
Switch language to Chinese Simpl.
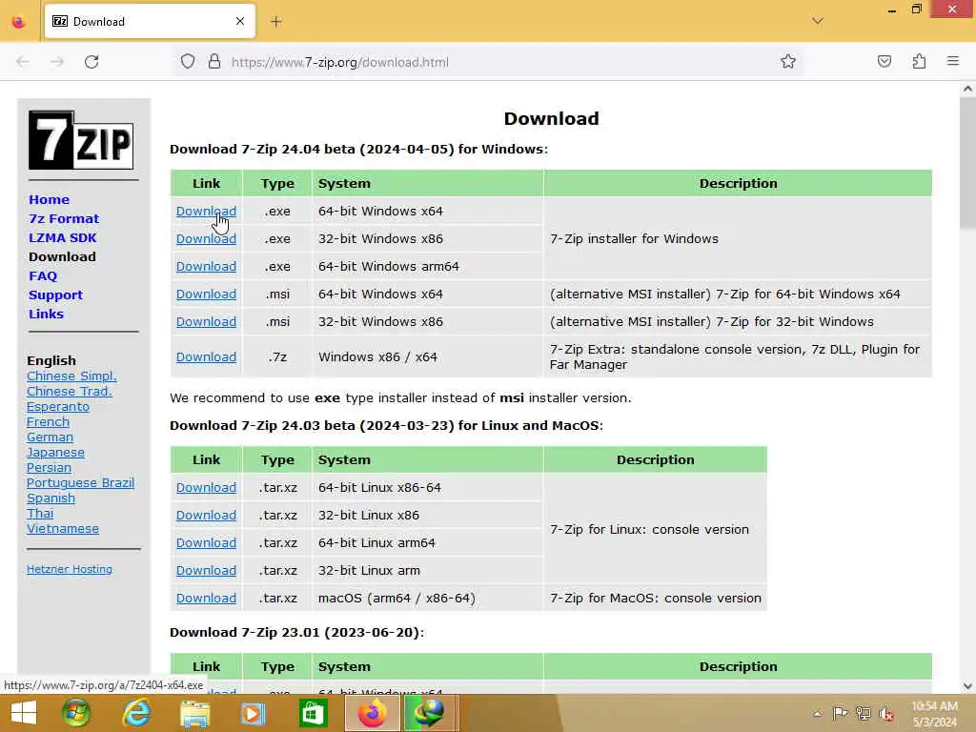pyautogui.click(x=71, y=376)
